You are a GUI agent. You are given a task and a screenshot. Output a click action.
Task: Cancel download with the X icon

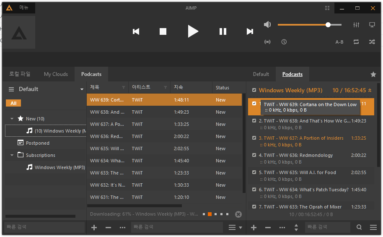pyautogui.click(x=238, y=214)
